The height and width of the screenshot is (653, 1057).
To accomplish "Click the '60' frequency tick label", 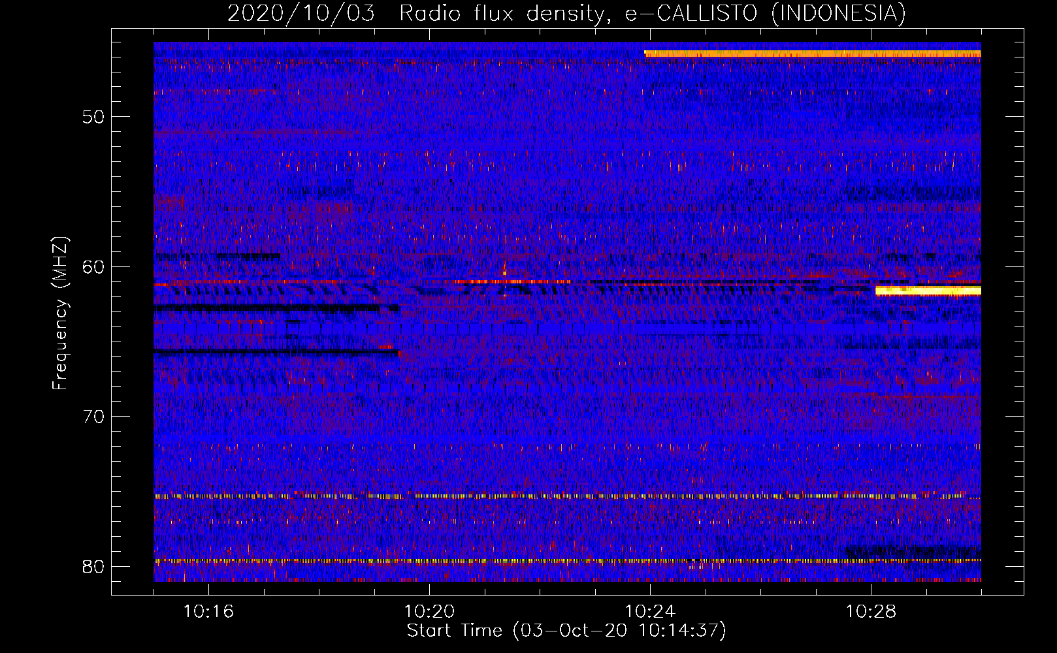I will (x=94, y=266).
